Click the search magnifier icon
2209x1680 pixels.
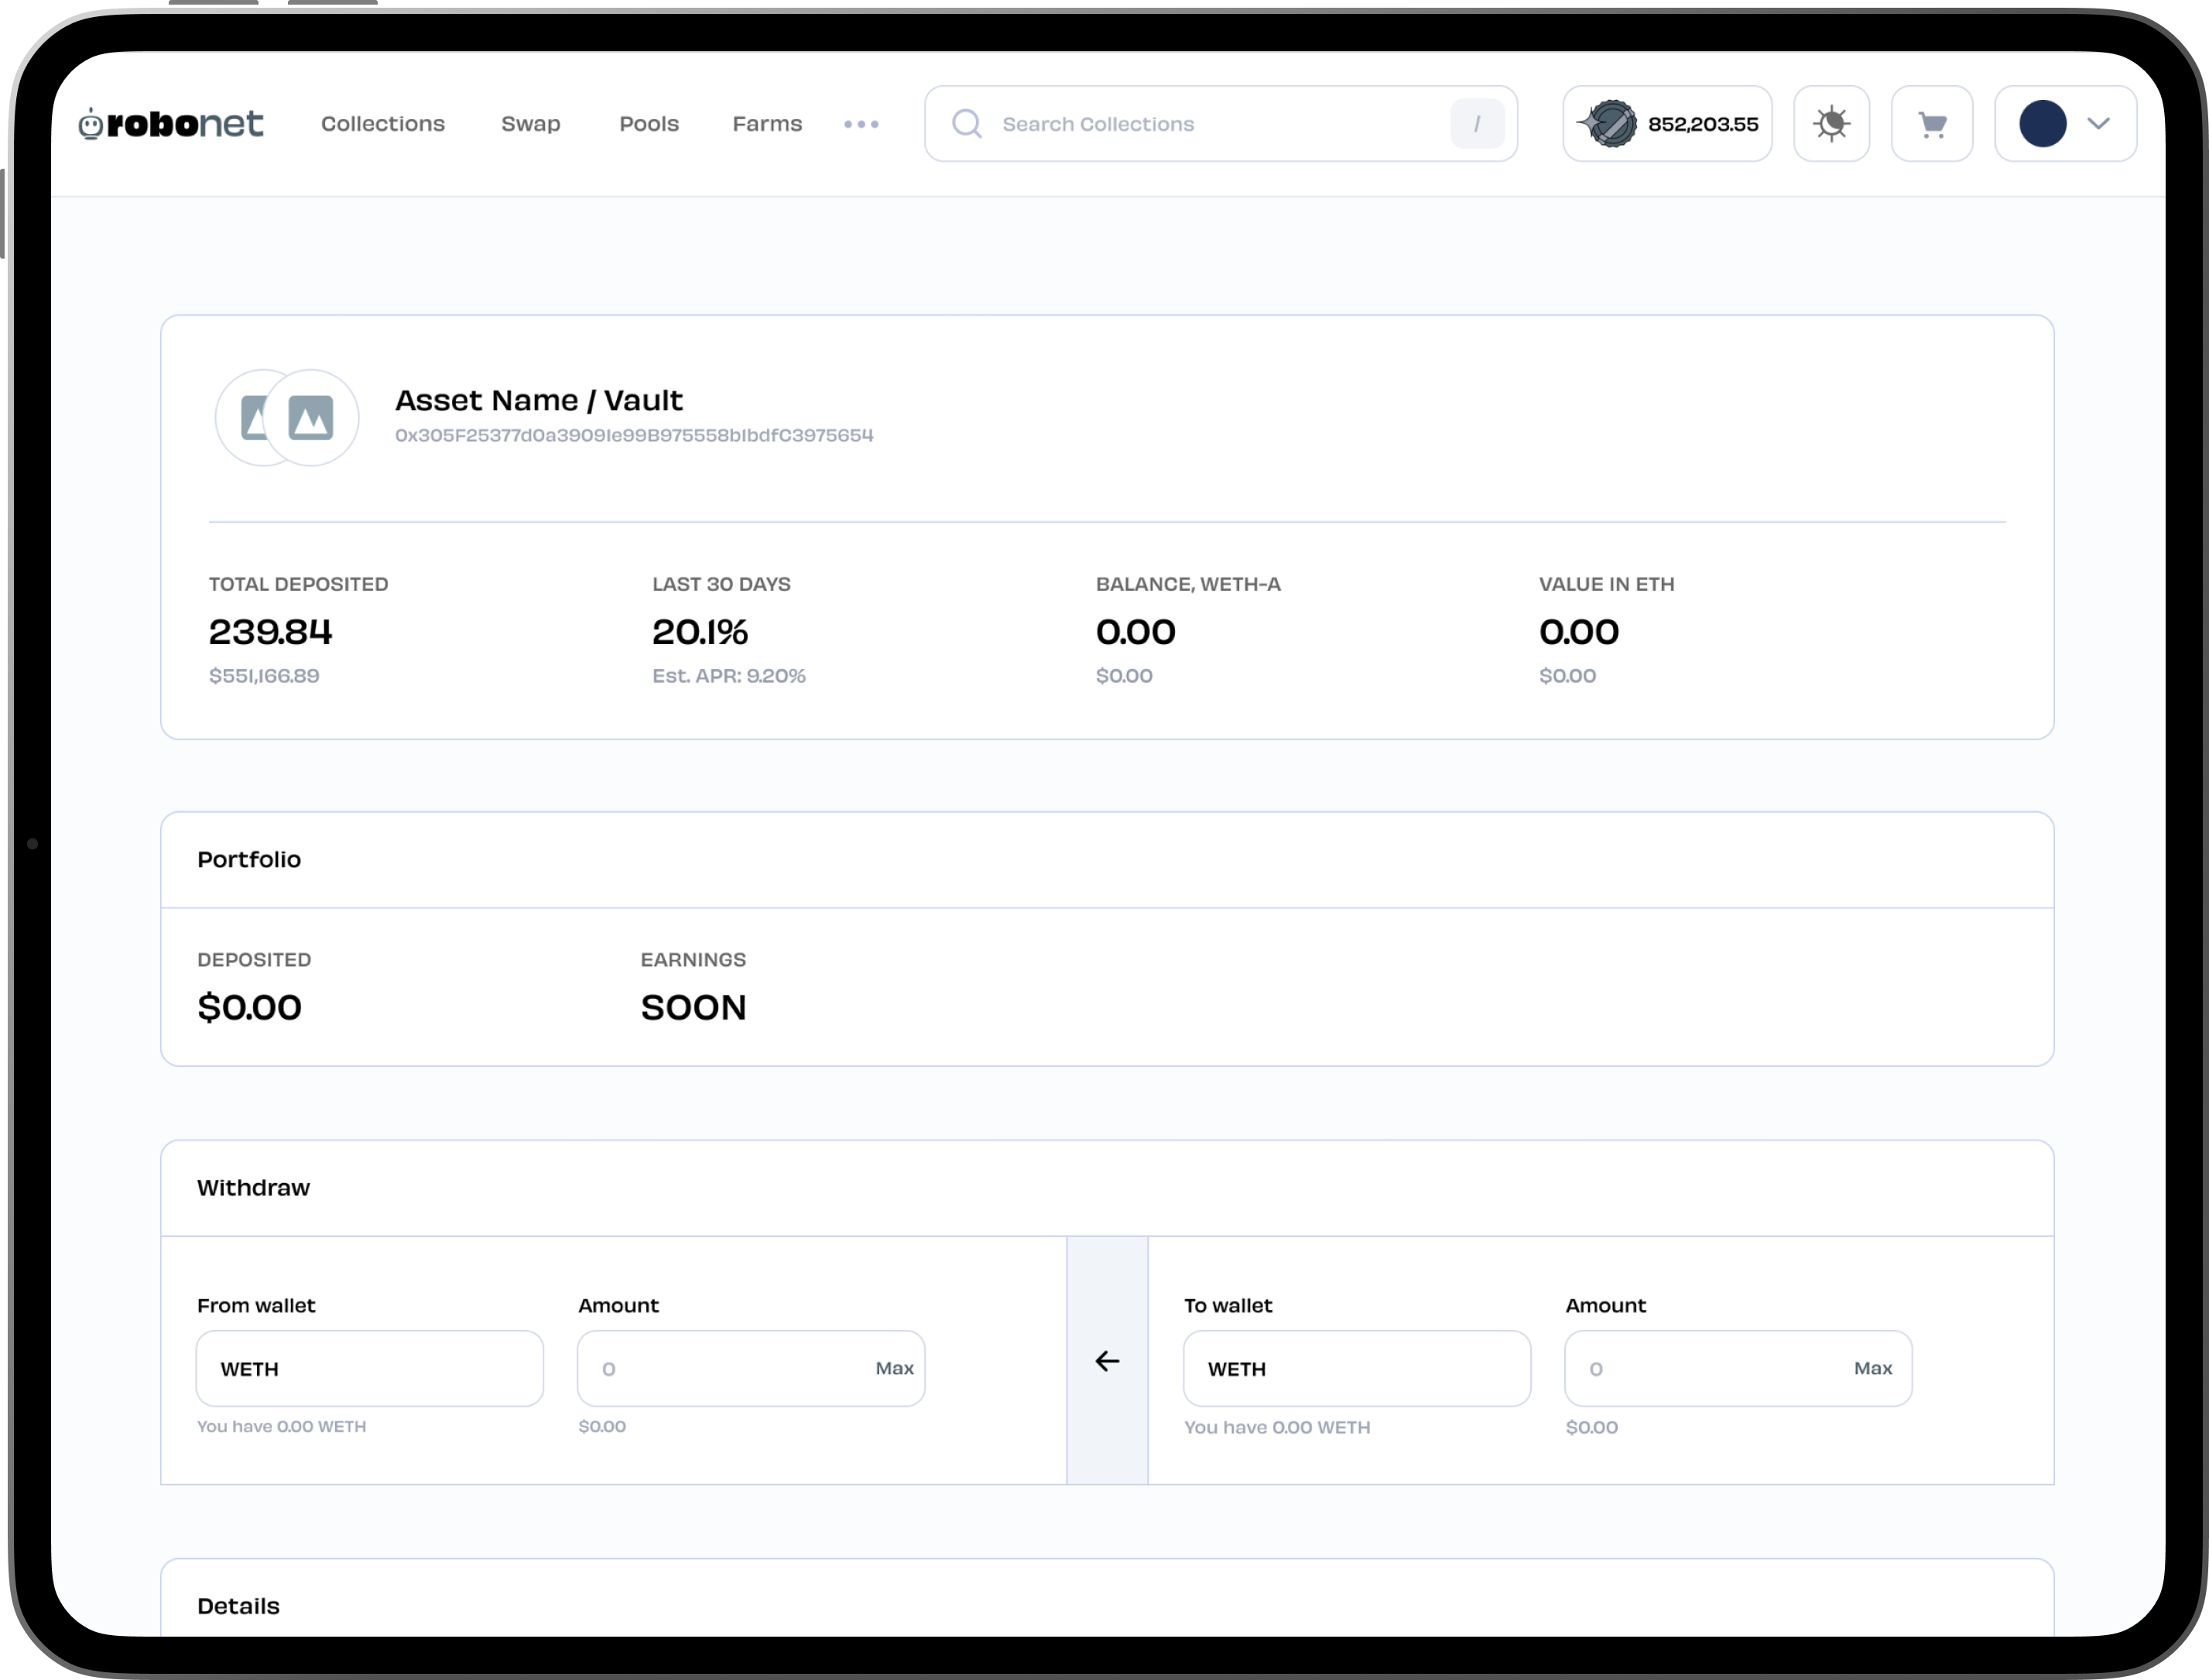(x=967, y=124)
